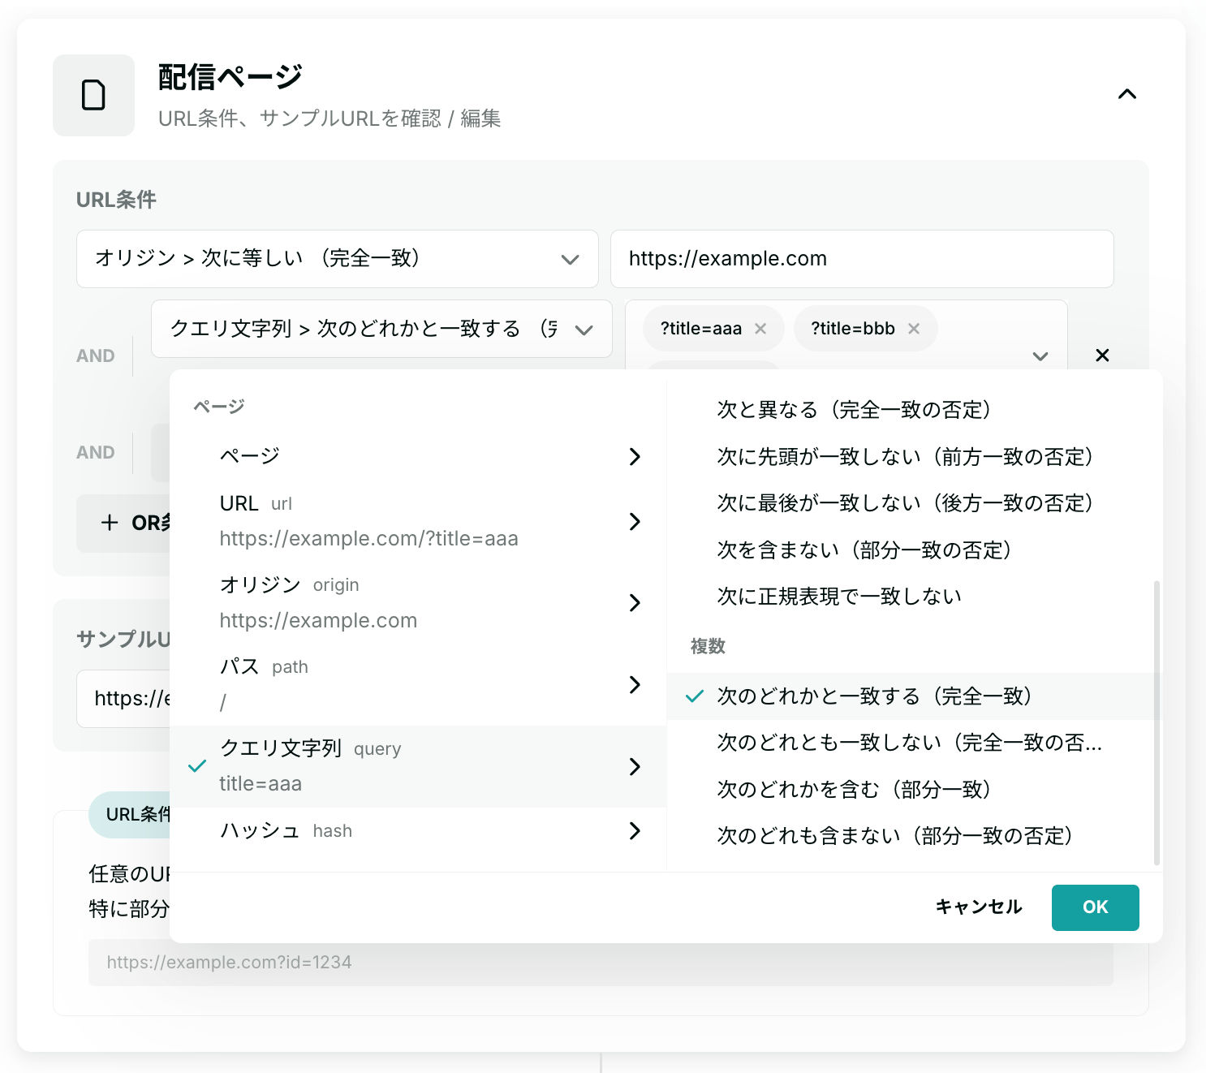Delete the query string condition row
This screenshot has height=1073, width=1206.
click(x=1102, y=355)
